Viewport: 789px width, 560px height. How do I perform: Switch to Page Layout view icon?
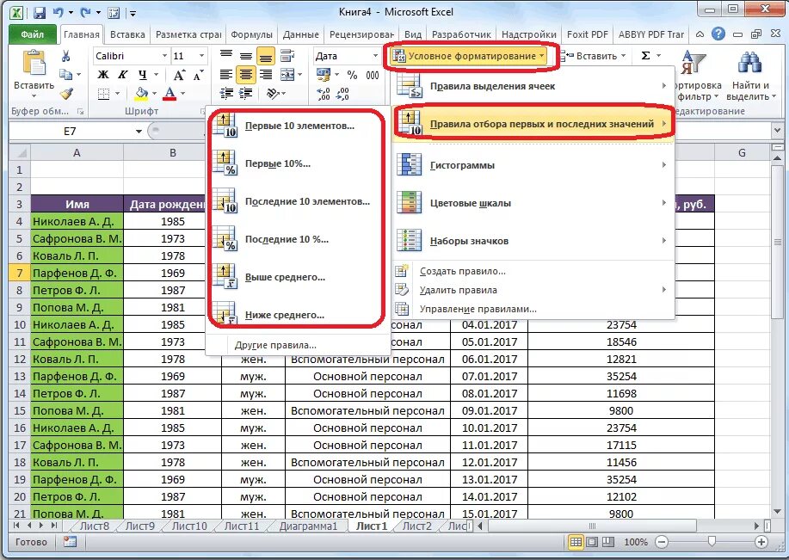coord(592,542)
